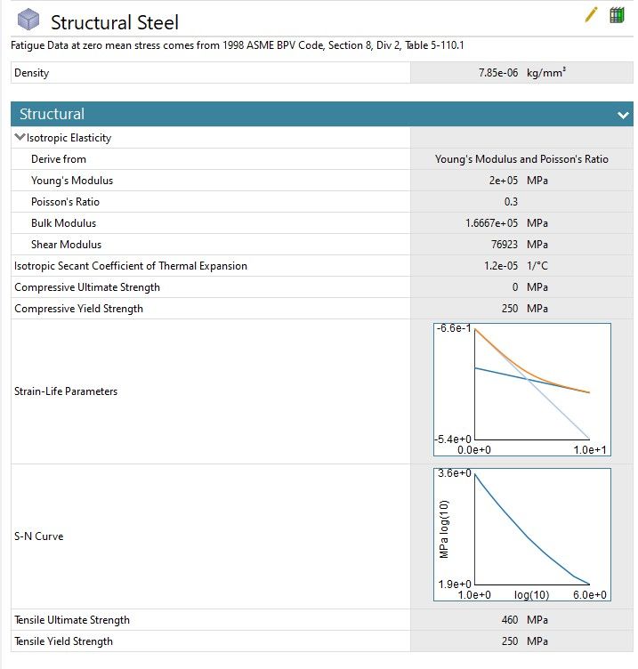Click the pencil edit icon
This screenshot has height=669, width=638.
coord(592,15)
